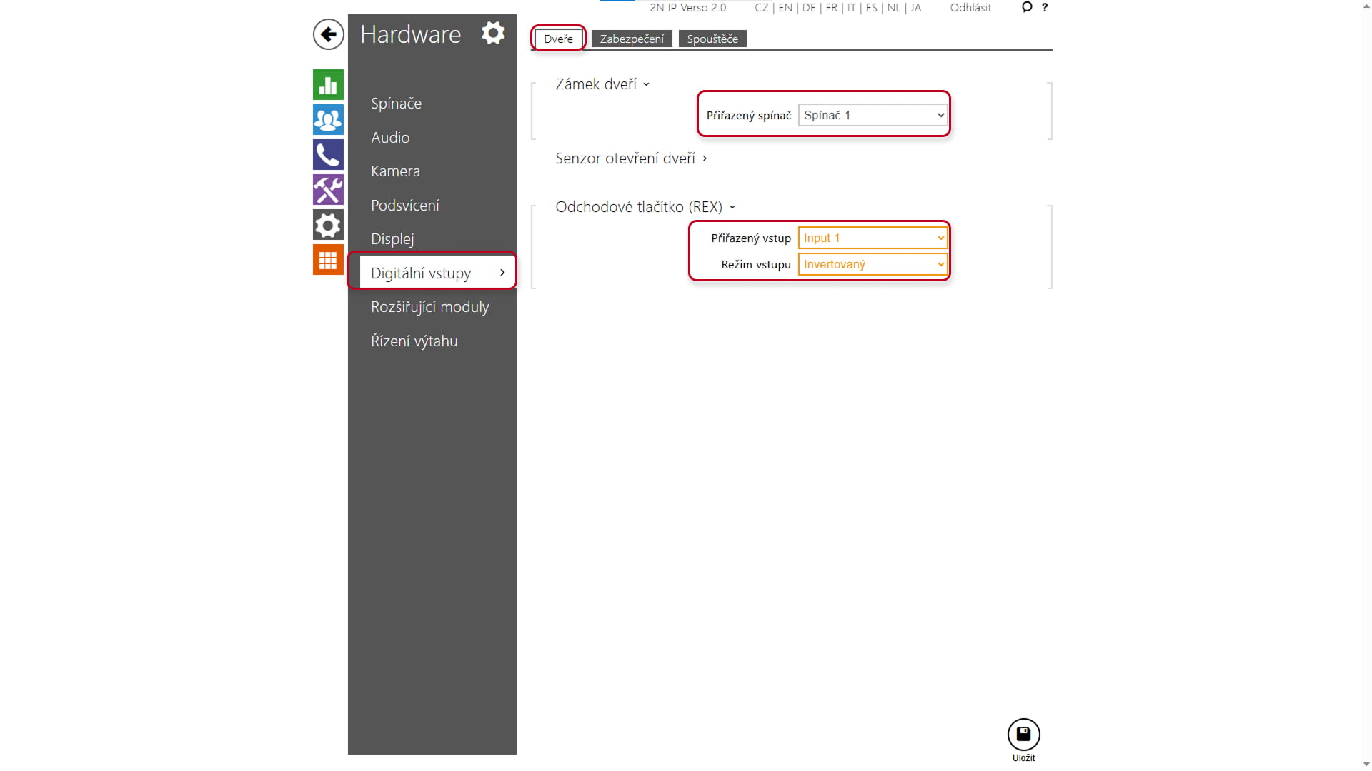Click the Hardware heading text
1372x771 pixels.
point(410,34)
